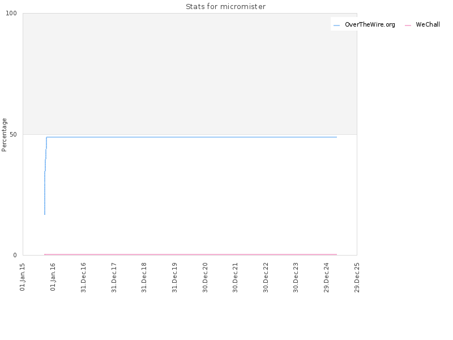453x340 pixels.
Task: Click the 31.Dec.16 x-axis label
Action: pos(83,277)
